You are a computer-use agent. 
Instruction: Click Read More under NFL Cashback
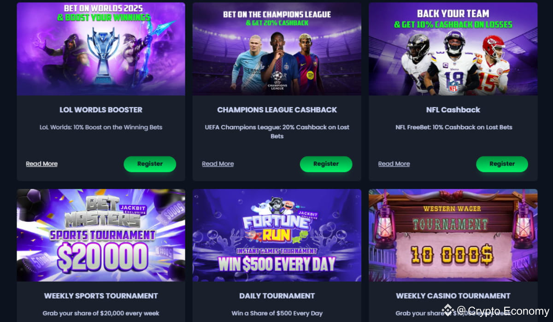pos(394,164)
